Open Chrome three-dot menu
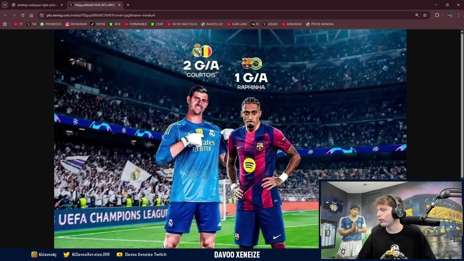Viewport: 464px width, 261px height. 459,15
